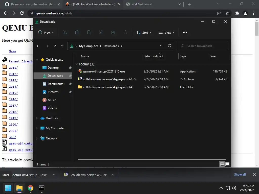Open options for qemu-w64-setup download item
The image size is (259, 194).
(x=54, y=175)
